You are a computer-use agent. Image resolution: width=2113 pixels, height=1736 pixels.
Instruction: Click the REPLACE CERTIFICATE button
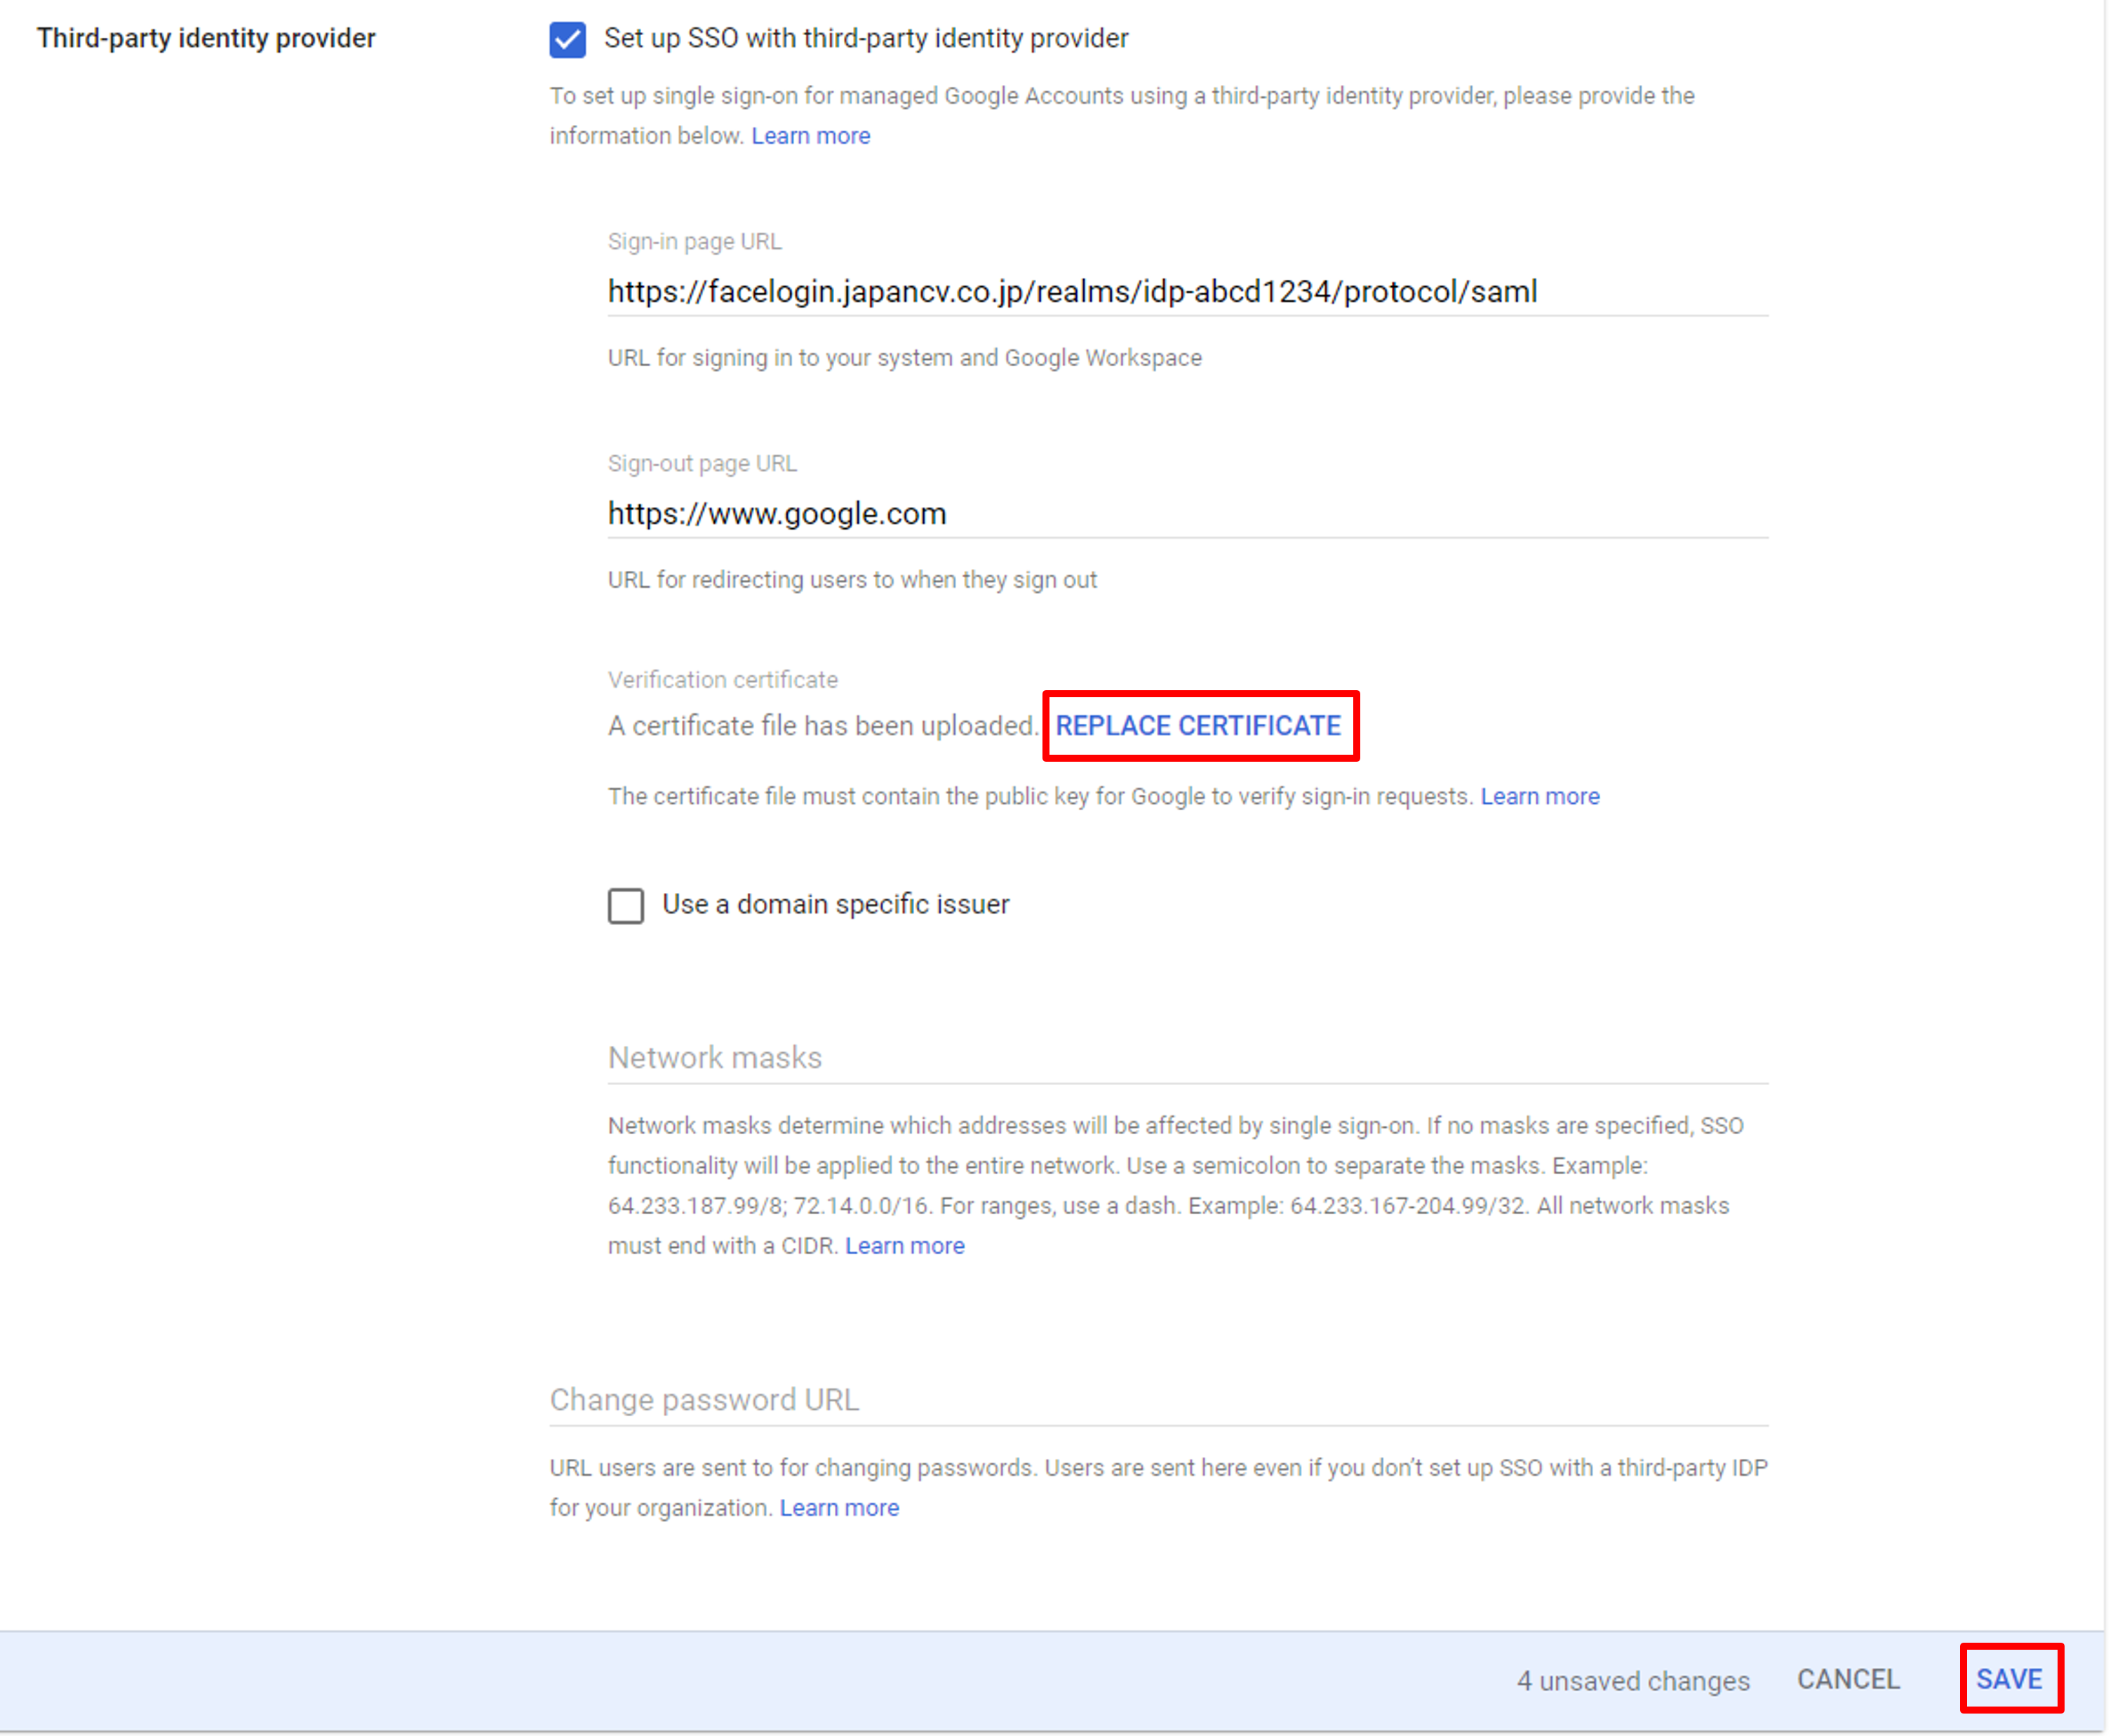(x=1200, y=723)
